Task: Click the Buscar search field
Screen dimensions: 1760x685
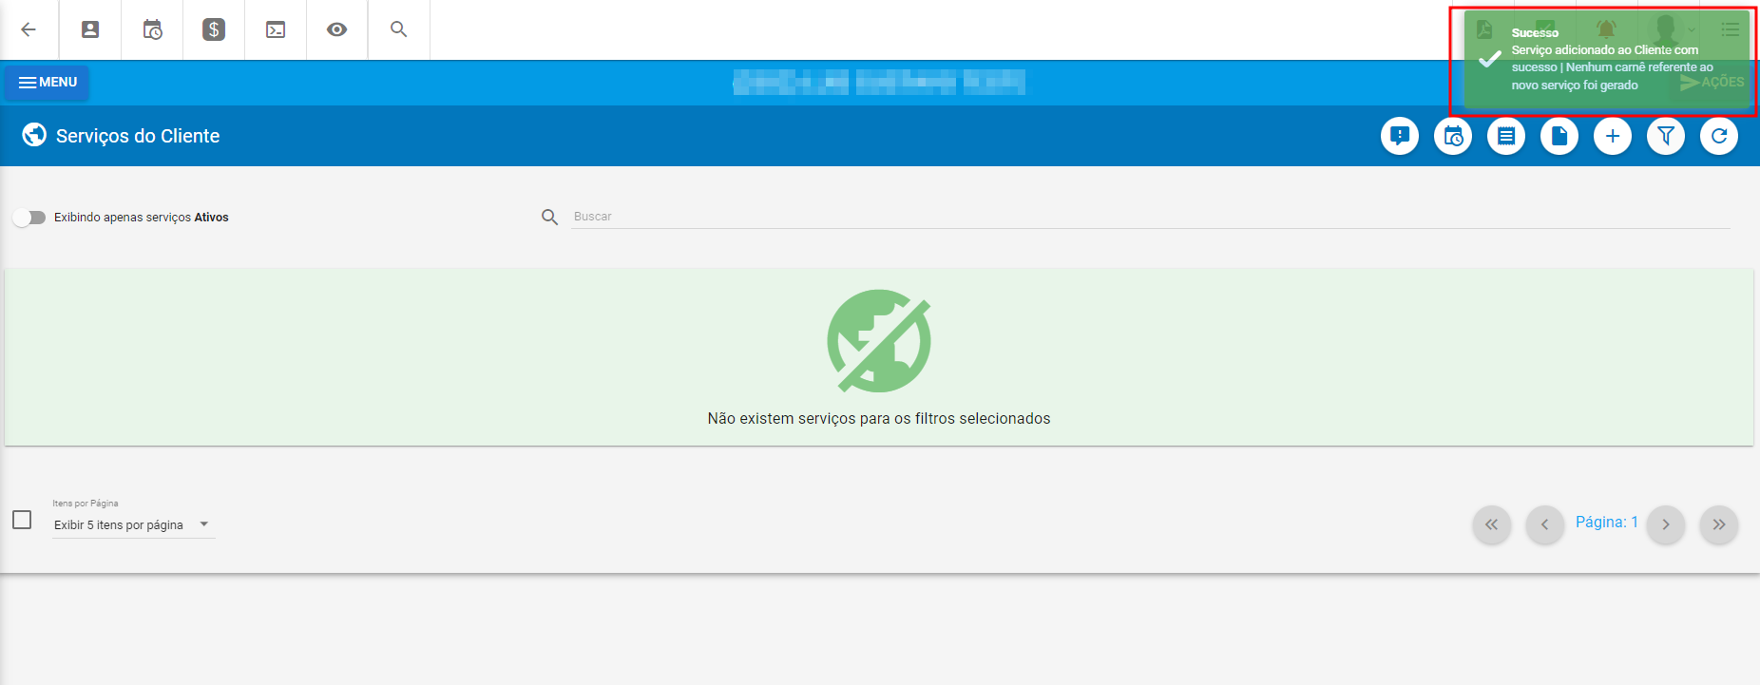Action: (x=1150, y=217)
